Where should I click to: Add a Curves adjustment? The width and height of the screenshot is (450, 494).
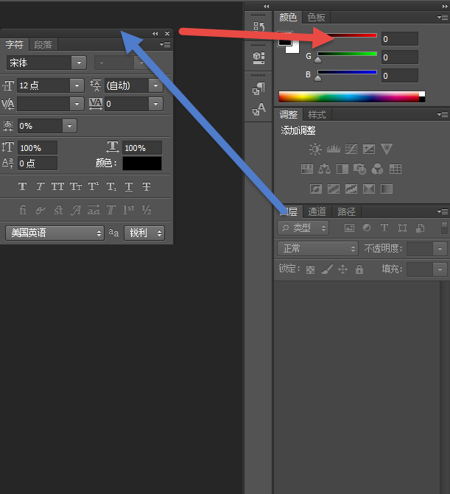tap(351, 149)
